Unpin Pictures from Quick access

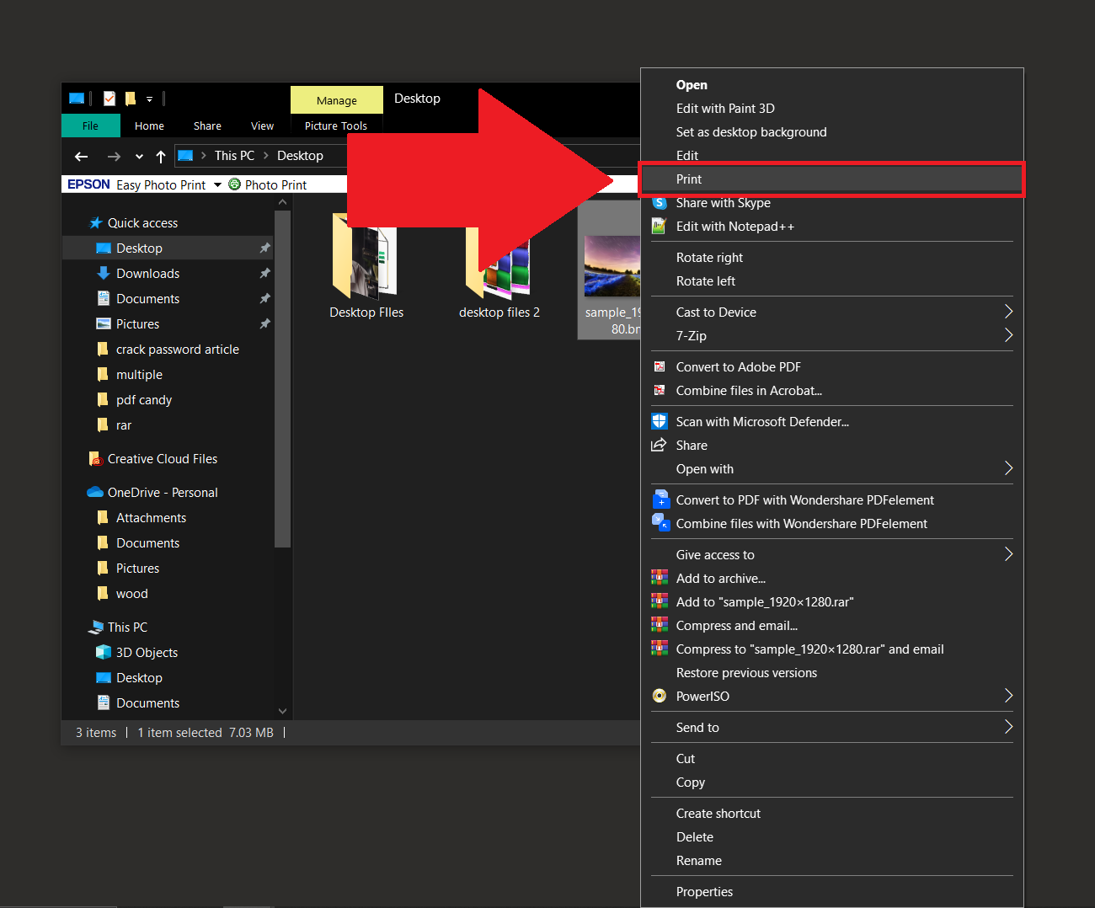[x=264, y=323]
